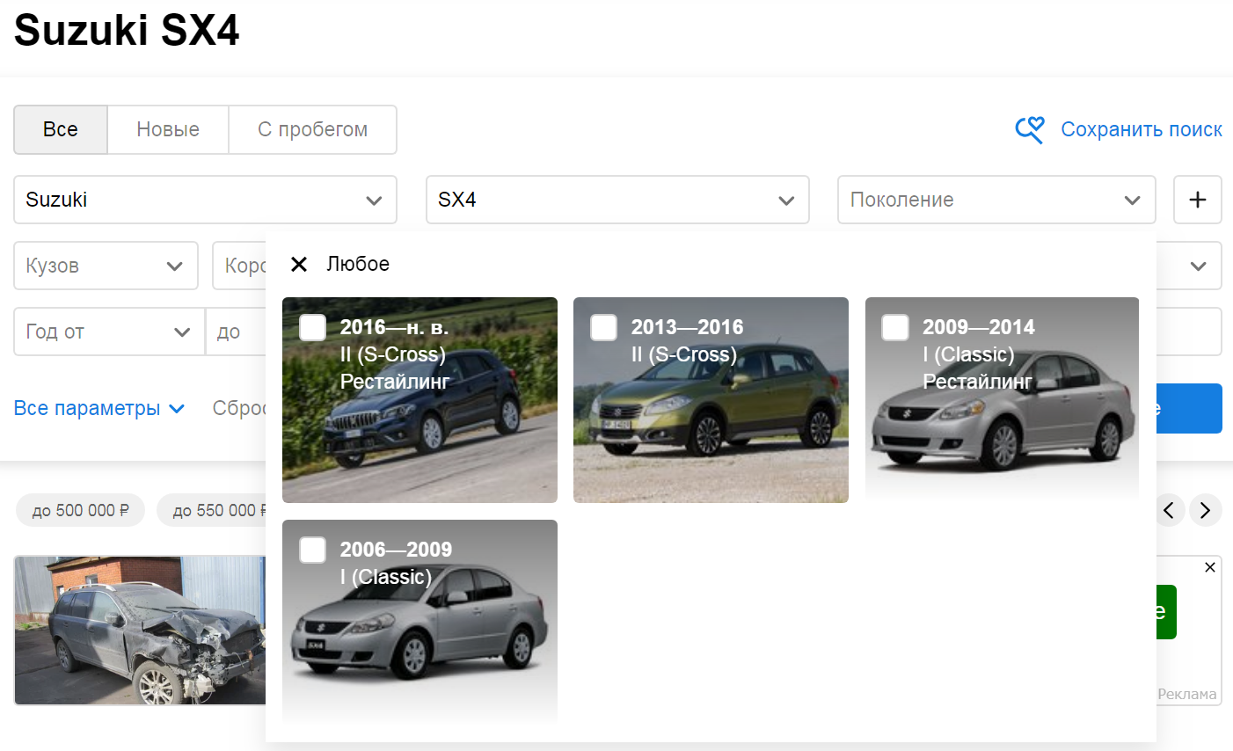Screen dimensions: 1233x751
Task: Select the Новые tab
Action: [168, 129]
